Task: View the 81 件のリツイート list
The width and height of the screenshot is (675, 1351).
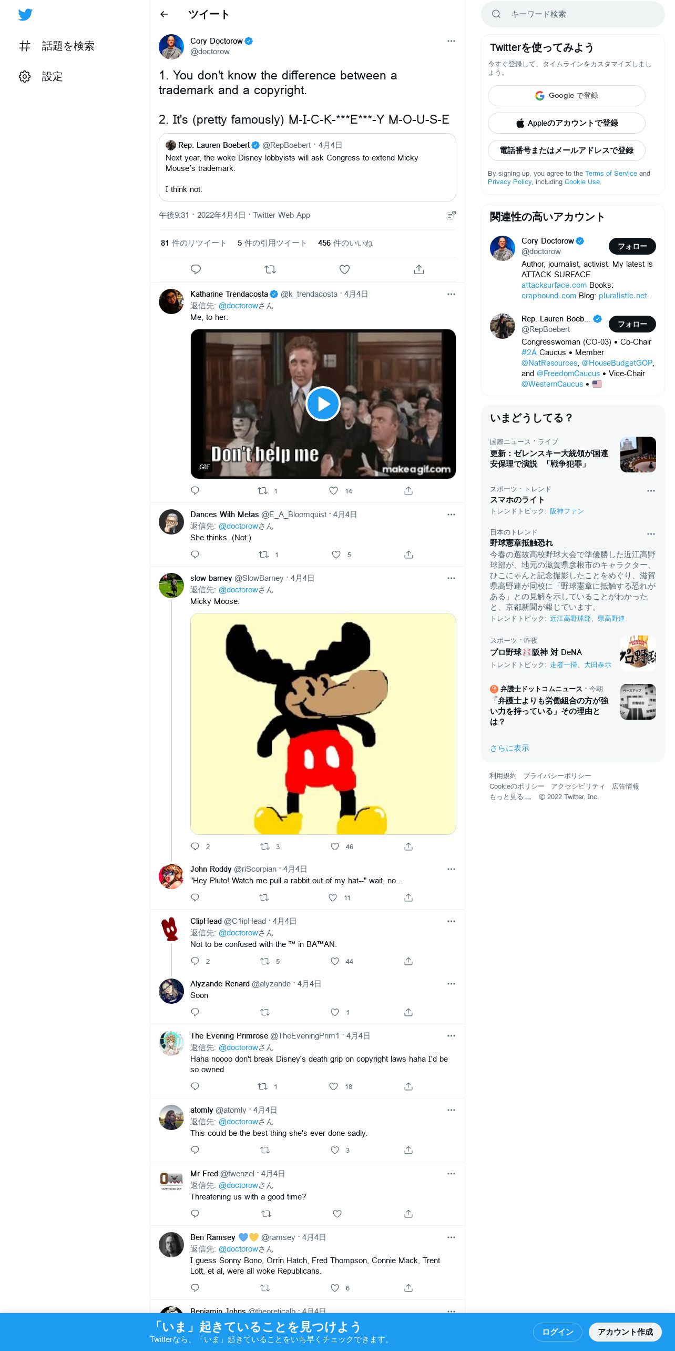Action: tap(193, 243)
